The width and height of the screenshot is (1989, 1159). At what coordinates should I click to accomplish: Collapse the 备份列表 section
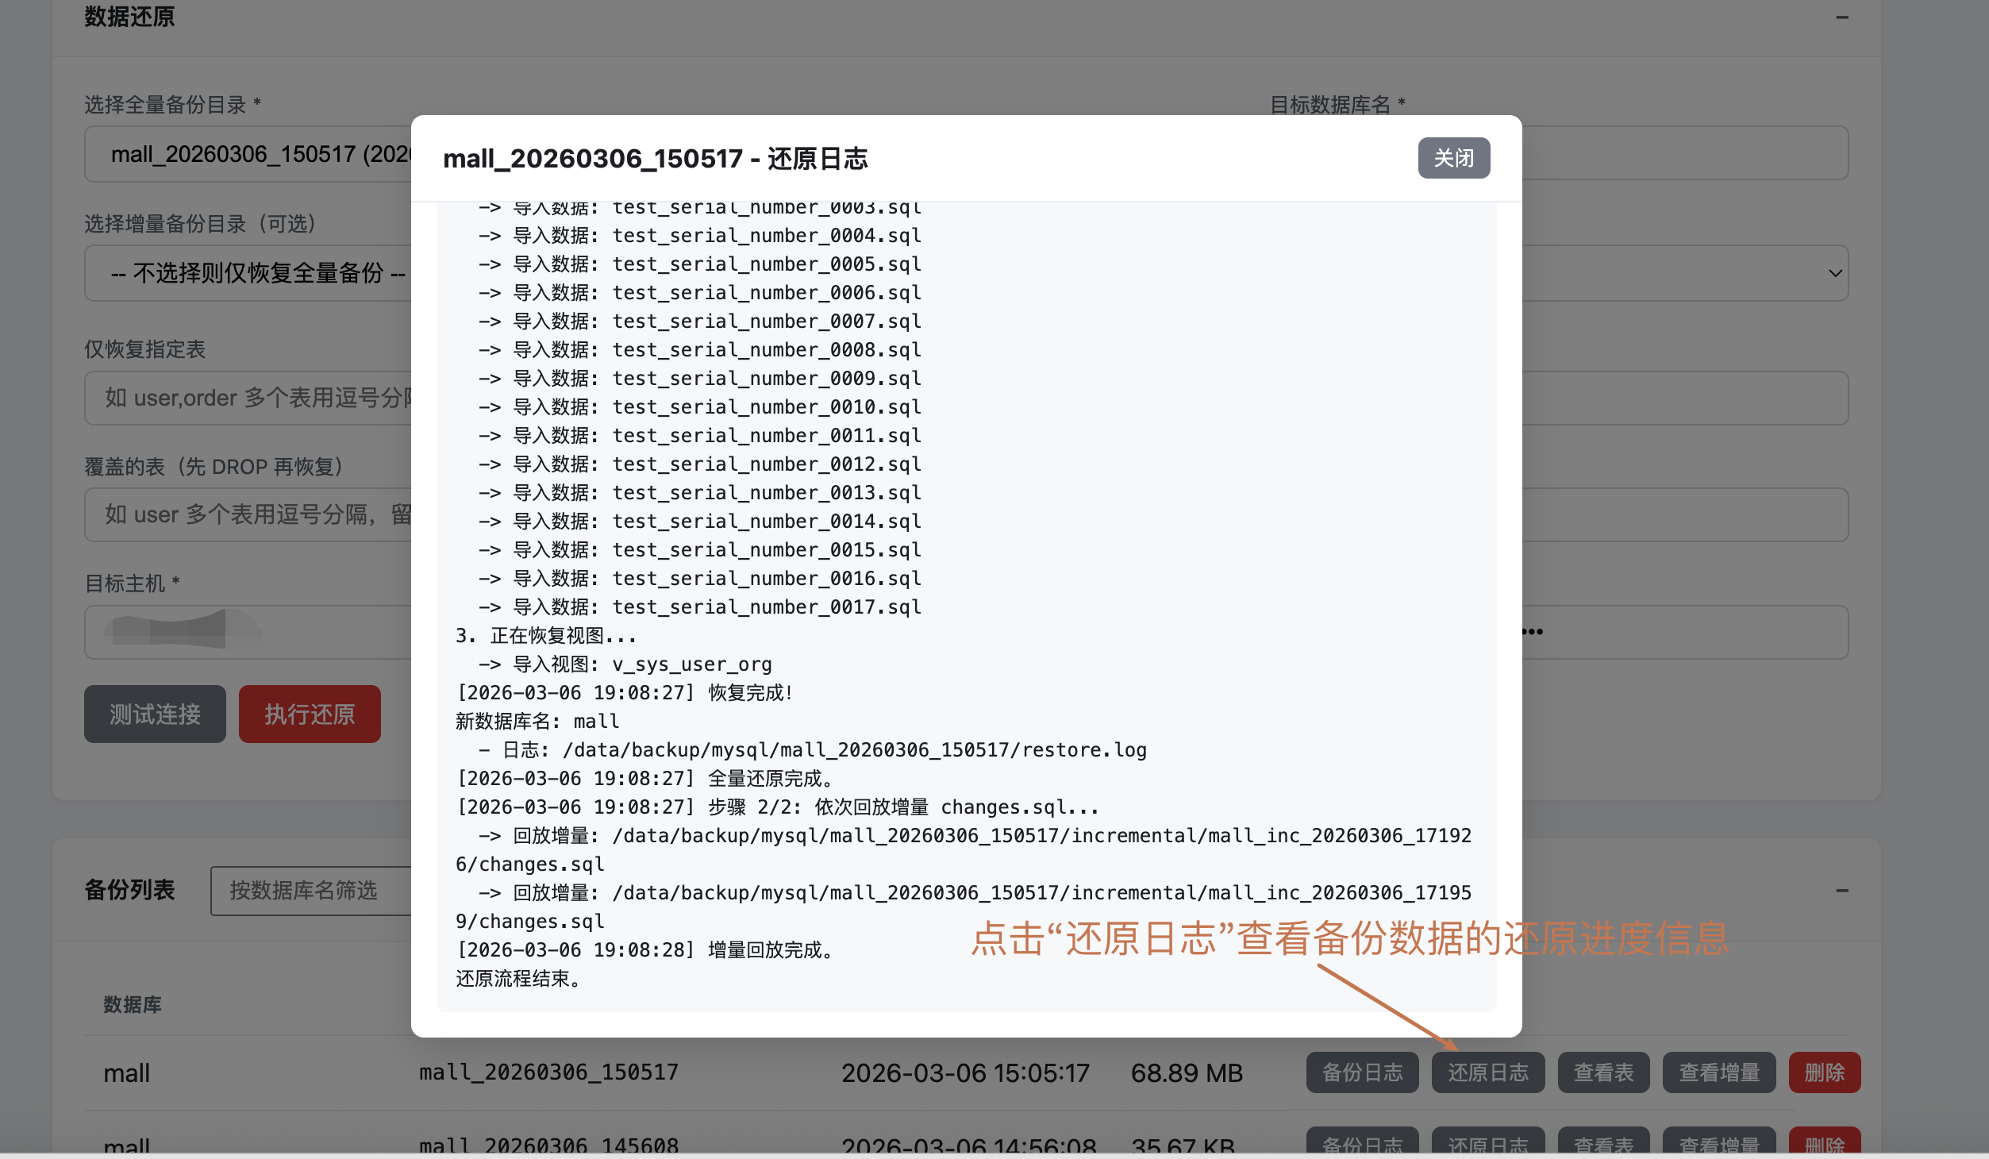pyautogui.click(x=1843, y=891)
